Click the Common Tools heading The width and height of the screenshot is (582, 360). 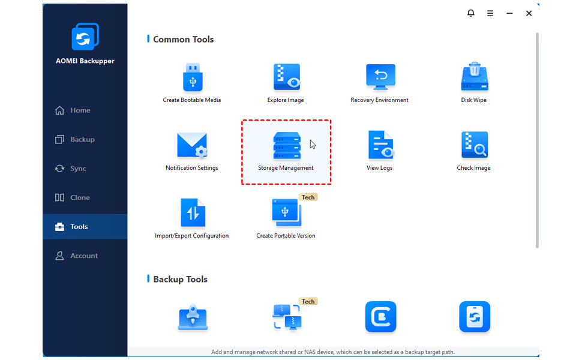point(184,40)
